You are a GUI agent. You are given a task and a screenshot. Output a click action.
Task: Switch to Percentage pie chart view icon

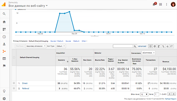click(x=155, y=46)
